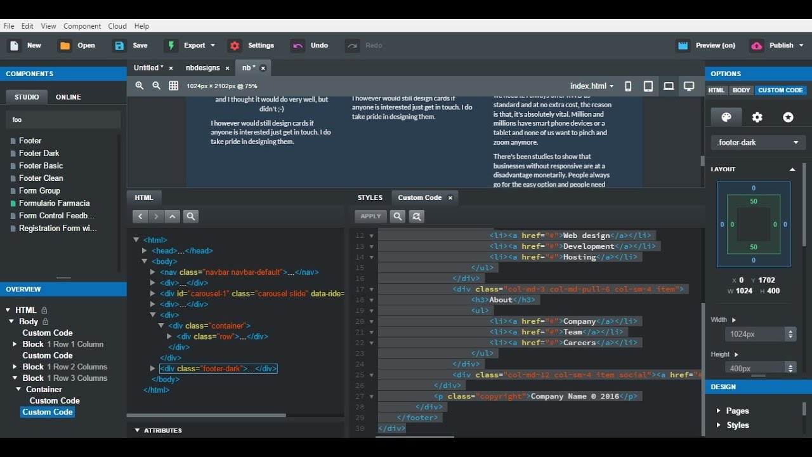Switch to laptop device view
This screenshot has width=812, height=457.
coord(669,86)
